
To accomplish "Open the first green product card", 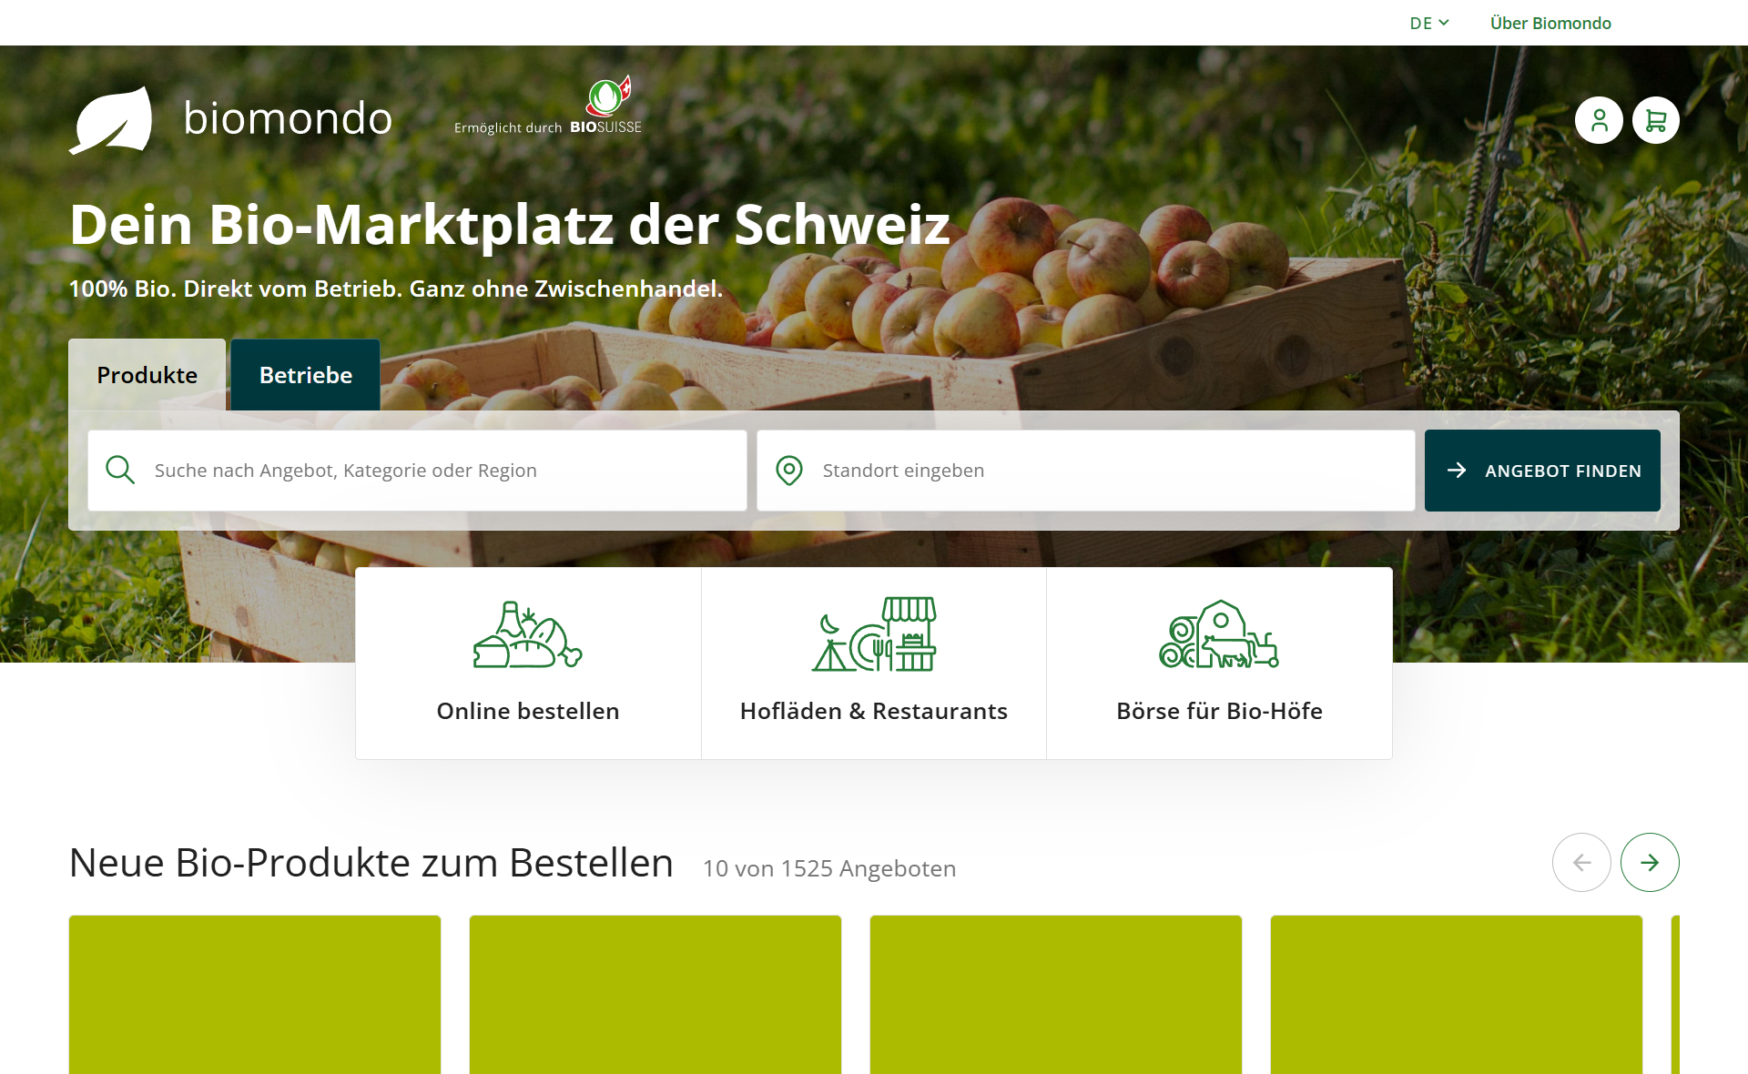I will pos(255,994).
